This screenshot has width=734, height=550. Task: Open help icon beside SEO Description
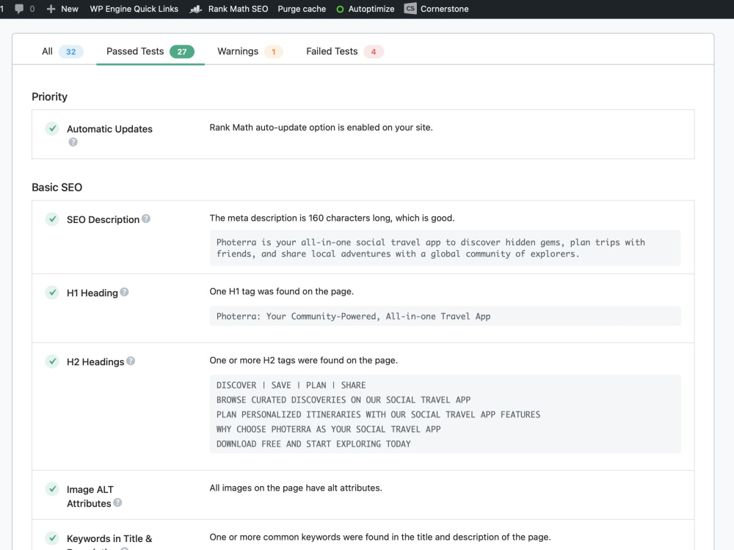click(x=146, y=219)
